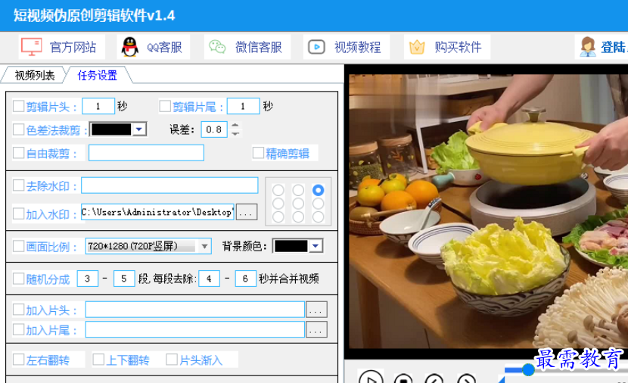628x383 pixels.
Task: Enable the 加入水印 checkbox
Action: [x=18, y=213]
